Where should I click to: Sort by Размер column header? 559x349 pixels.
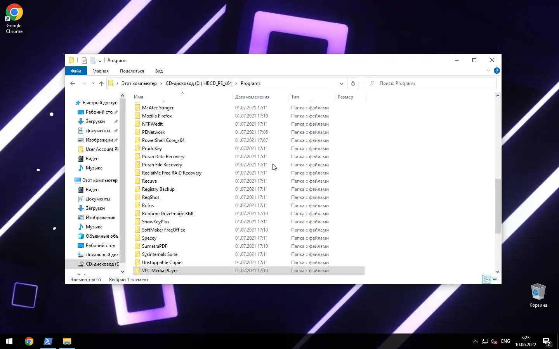click(351, 97)
